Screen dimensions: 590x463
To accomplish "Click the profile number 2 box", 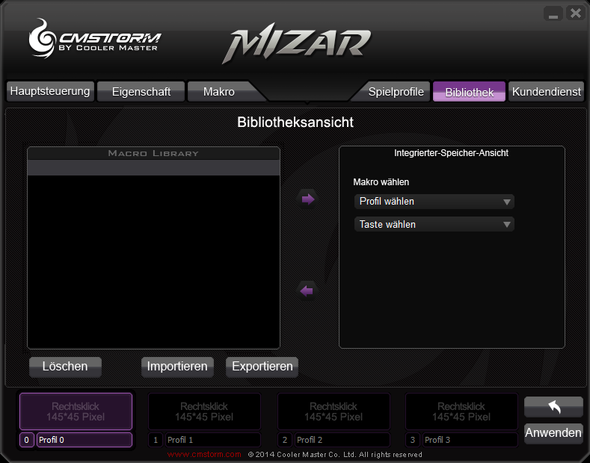I will (285, 440).
